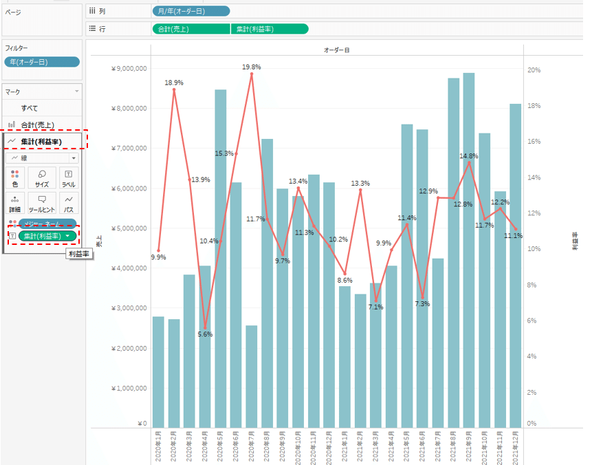This screenshot has width=592, height=465.
Task: Select the 合計(売上) marks card row
Action: [42, 125]
